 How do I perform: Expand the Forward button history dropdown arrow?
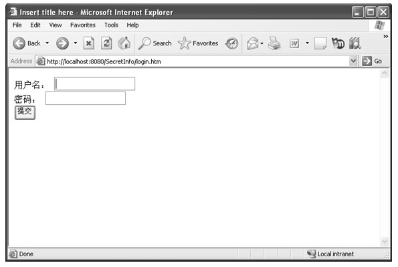tap(76, 43)
